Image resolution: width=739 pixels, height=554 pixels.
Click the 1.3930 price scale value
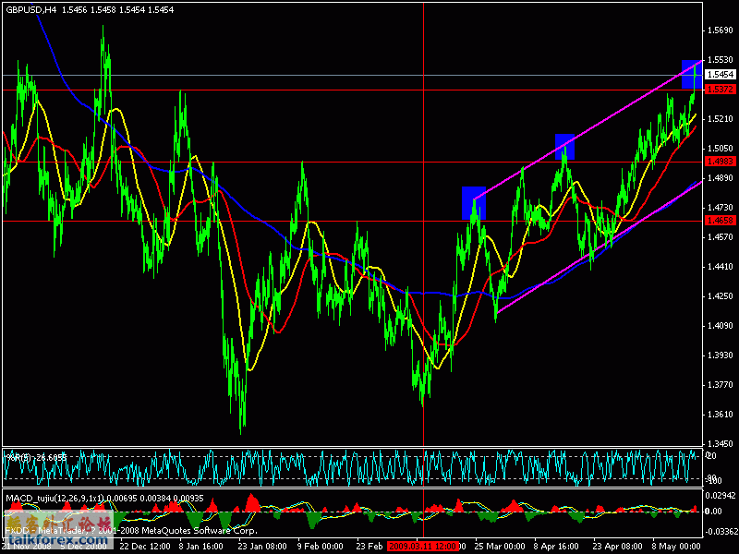tap(721, 355)
